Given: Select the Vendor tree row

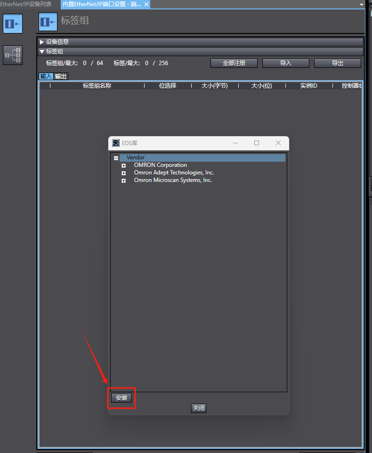Looking at the screenshot, I should click(x=202, y=157).
